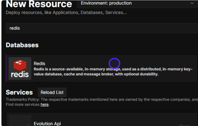Open the Docs link on the Evolution Api card

pos(185,125)
